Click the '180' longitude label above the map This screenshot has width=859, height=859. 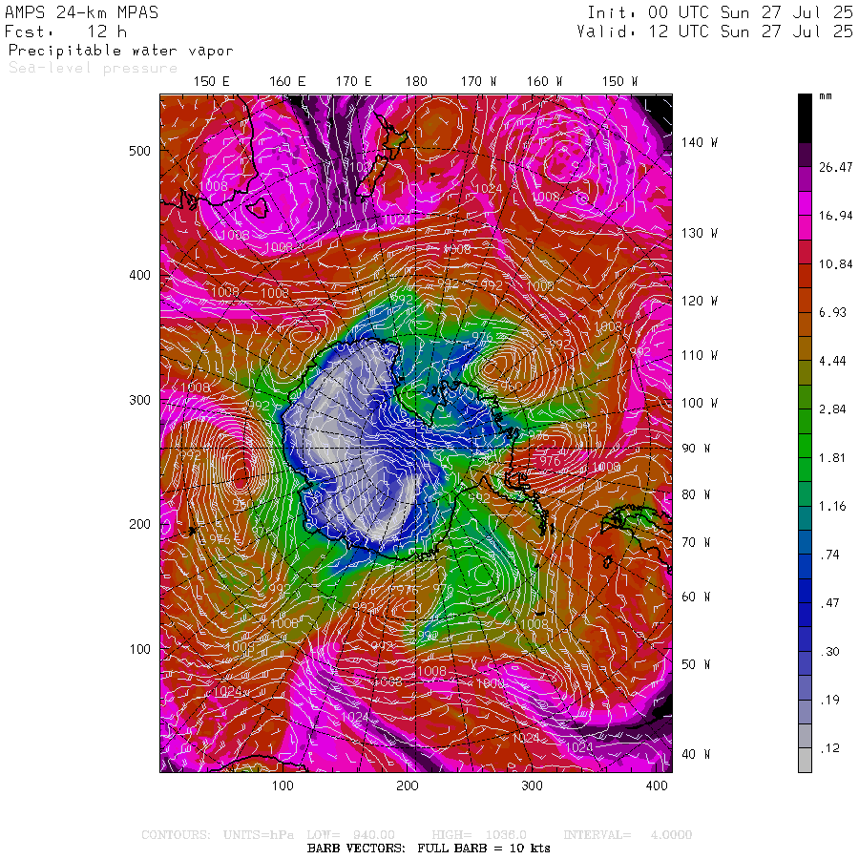[416, 82]
